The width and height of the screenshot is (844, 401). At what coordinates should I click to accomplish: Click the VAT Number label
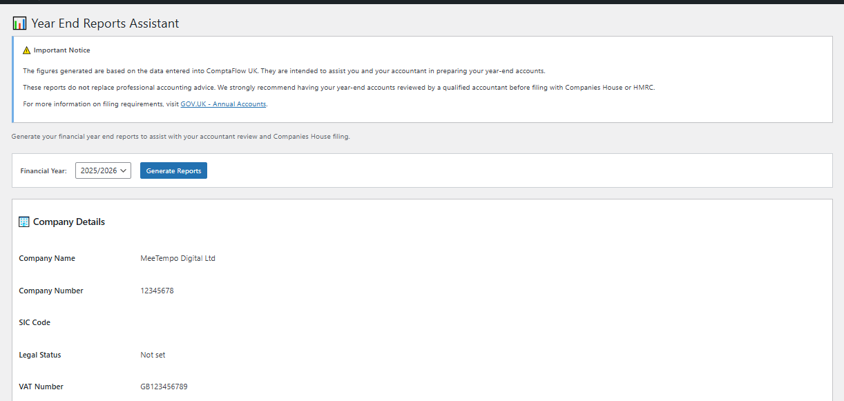point(41,387)
